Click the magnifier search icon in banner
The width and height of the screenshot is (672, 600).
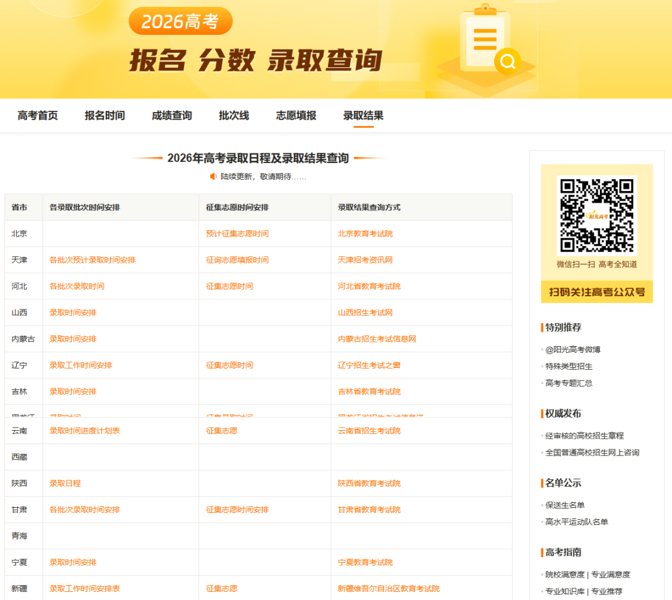508,62
